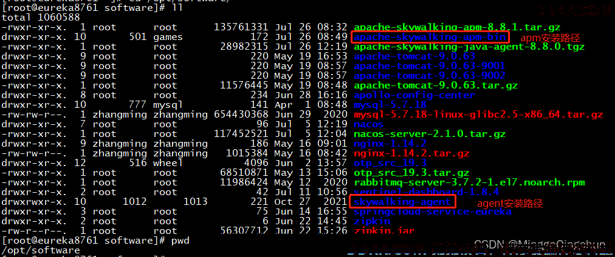Click the size value 117452521
Screen dimensions: 615x257
coord(241,134)
